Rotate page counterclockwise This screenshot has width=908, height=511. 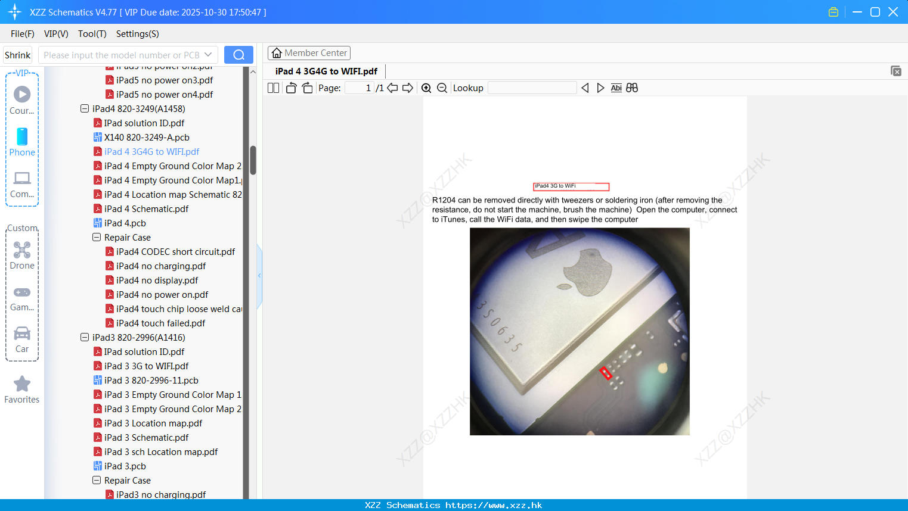pyautogui.click(x=291, y=88)
